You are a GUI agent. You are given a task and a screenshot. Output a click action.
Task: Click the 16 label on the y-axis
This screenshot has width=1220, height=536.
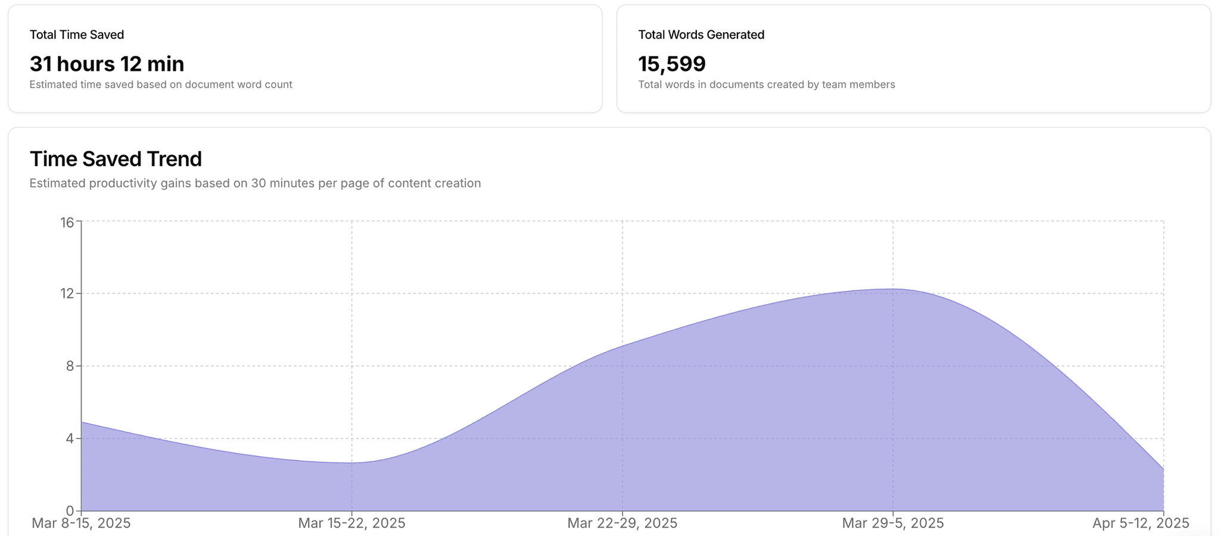point(67,222)
